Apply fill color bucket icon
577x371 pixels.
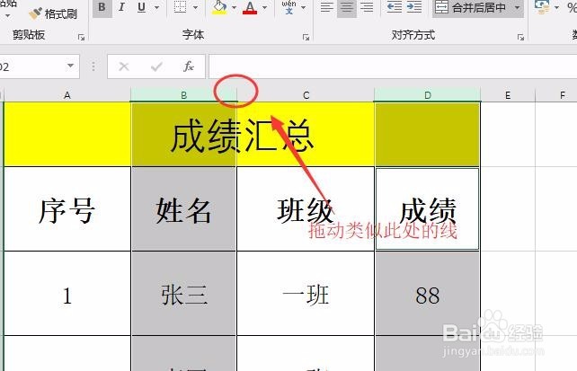tap(219, 7)
